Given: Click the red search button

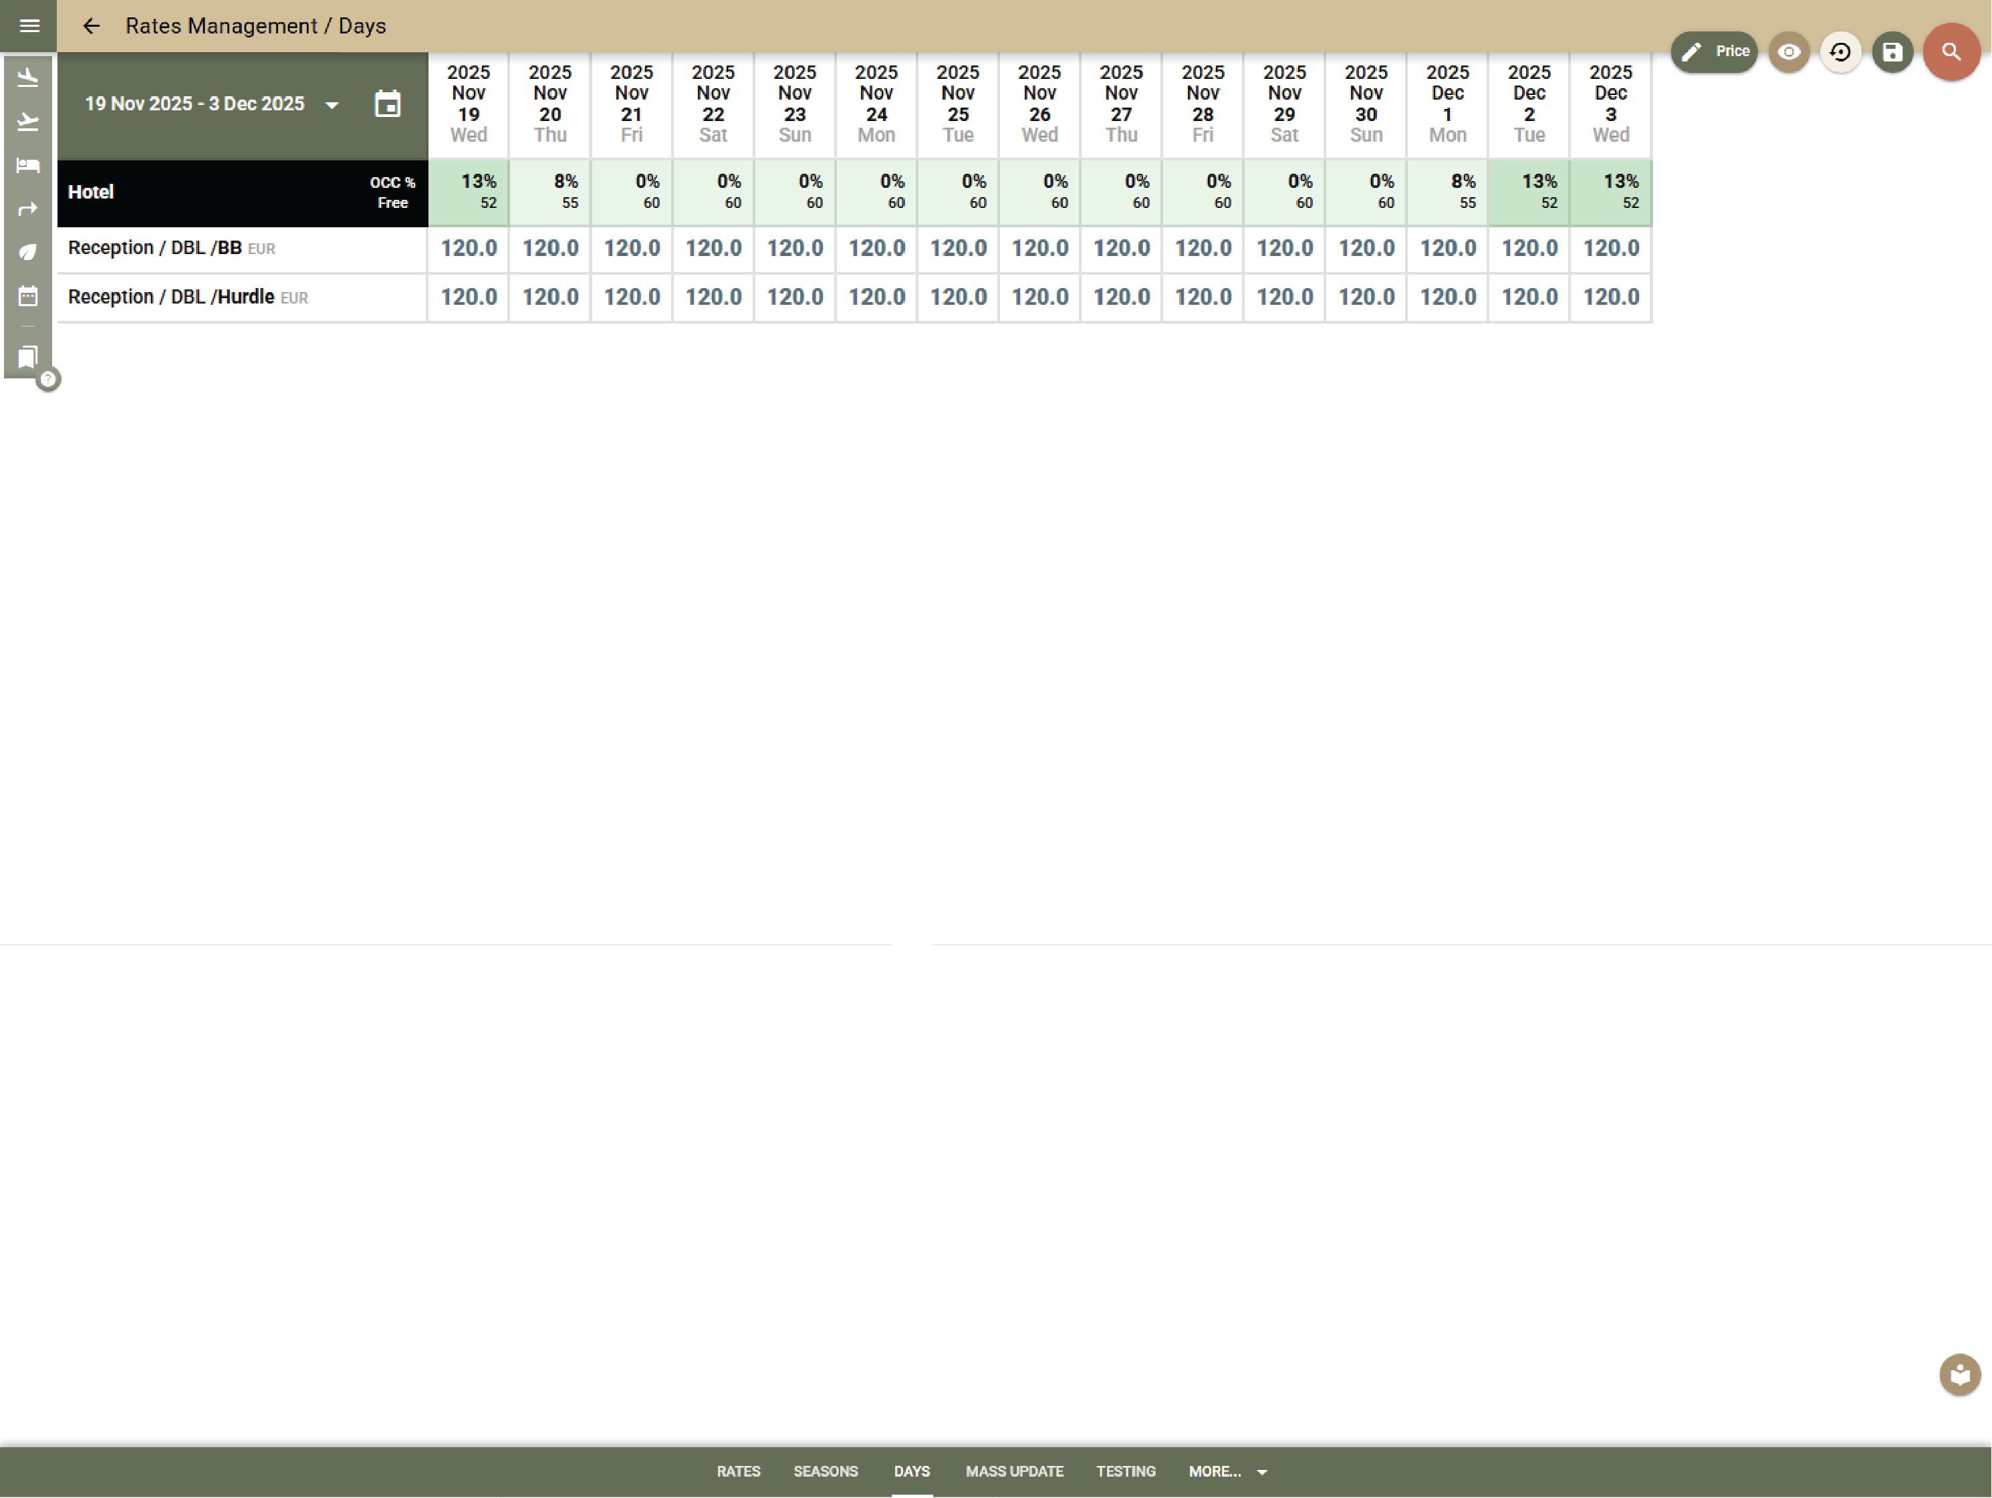Looking at the screenshot, I should coord(1951,52).
